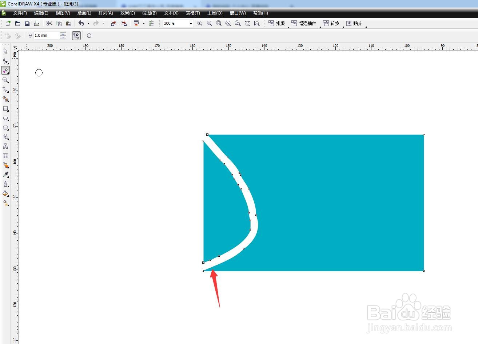Open the zoom level 300% dropdown
The height and width of the screenshot is (344, 478).
(x=190, y=23)
